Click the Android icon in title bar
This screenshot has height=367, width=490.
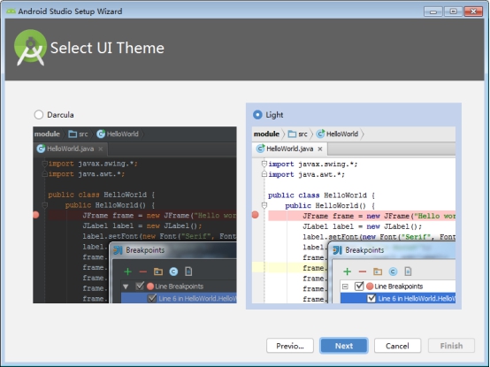click(x=11, y=11)
